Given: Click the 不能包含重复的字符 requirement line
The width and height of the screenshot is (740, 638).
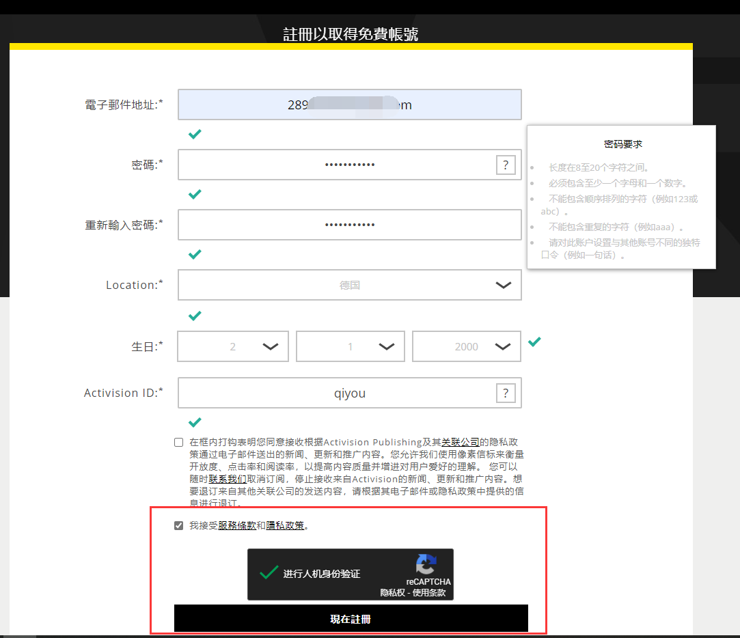Looking at the screenshot, I should click(616, 227).
